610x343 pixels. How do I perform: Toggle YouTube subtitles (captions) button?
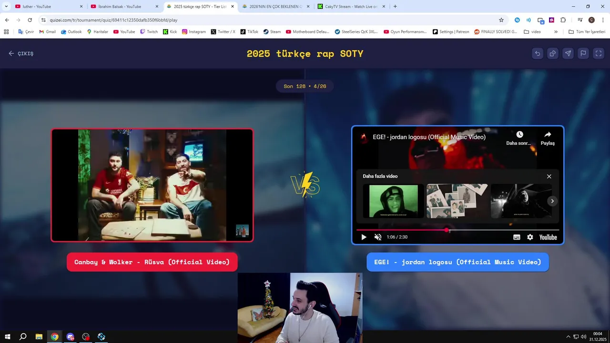point(517,237)
